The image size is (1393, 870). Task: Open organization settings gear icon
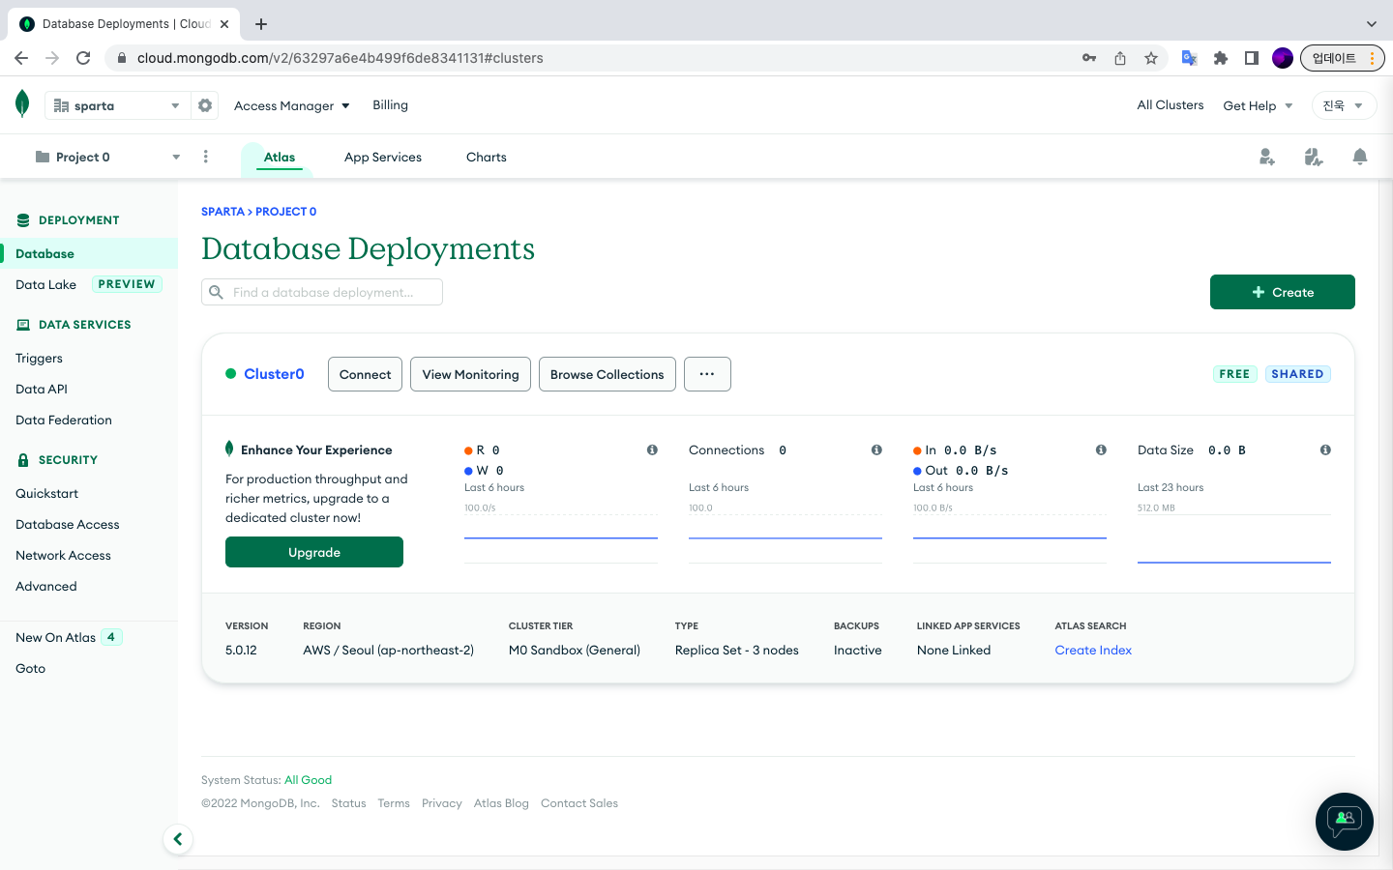point(205,105)
